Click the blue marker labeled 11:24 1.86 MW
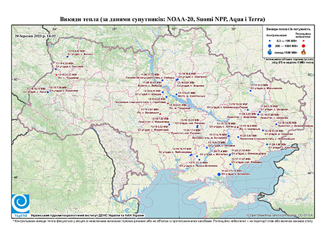 point(267,144)
